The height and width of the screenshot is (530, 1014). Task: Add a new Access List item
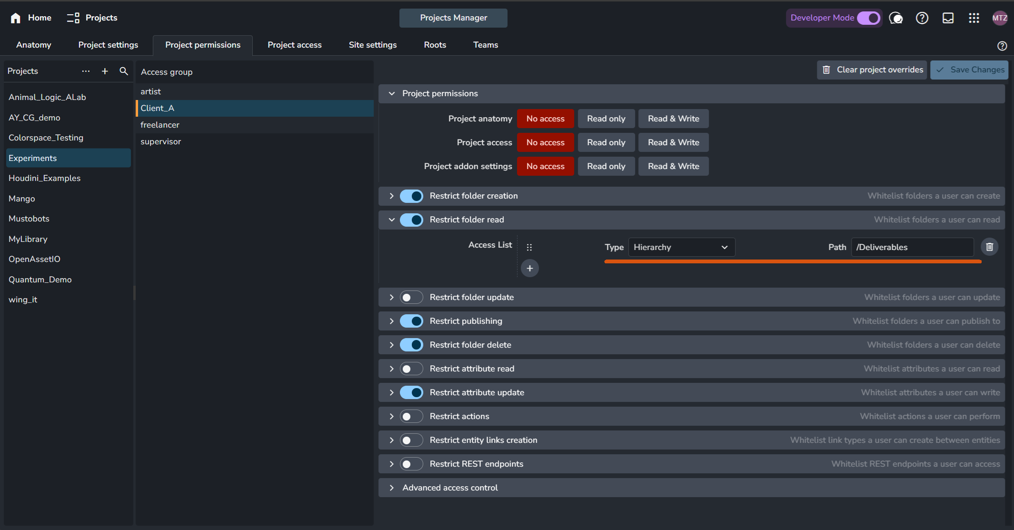tap(529, 268)
